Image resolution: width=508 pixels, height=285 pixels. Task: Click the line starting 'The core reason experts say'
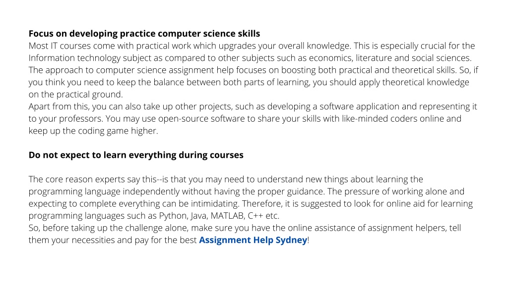tap(226, 179)
